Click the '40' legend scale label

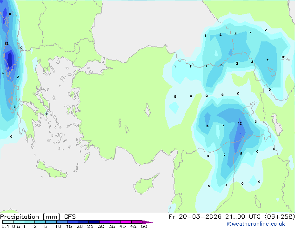click(x=122, y=226)
